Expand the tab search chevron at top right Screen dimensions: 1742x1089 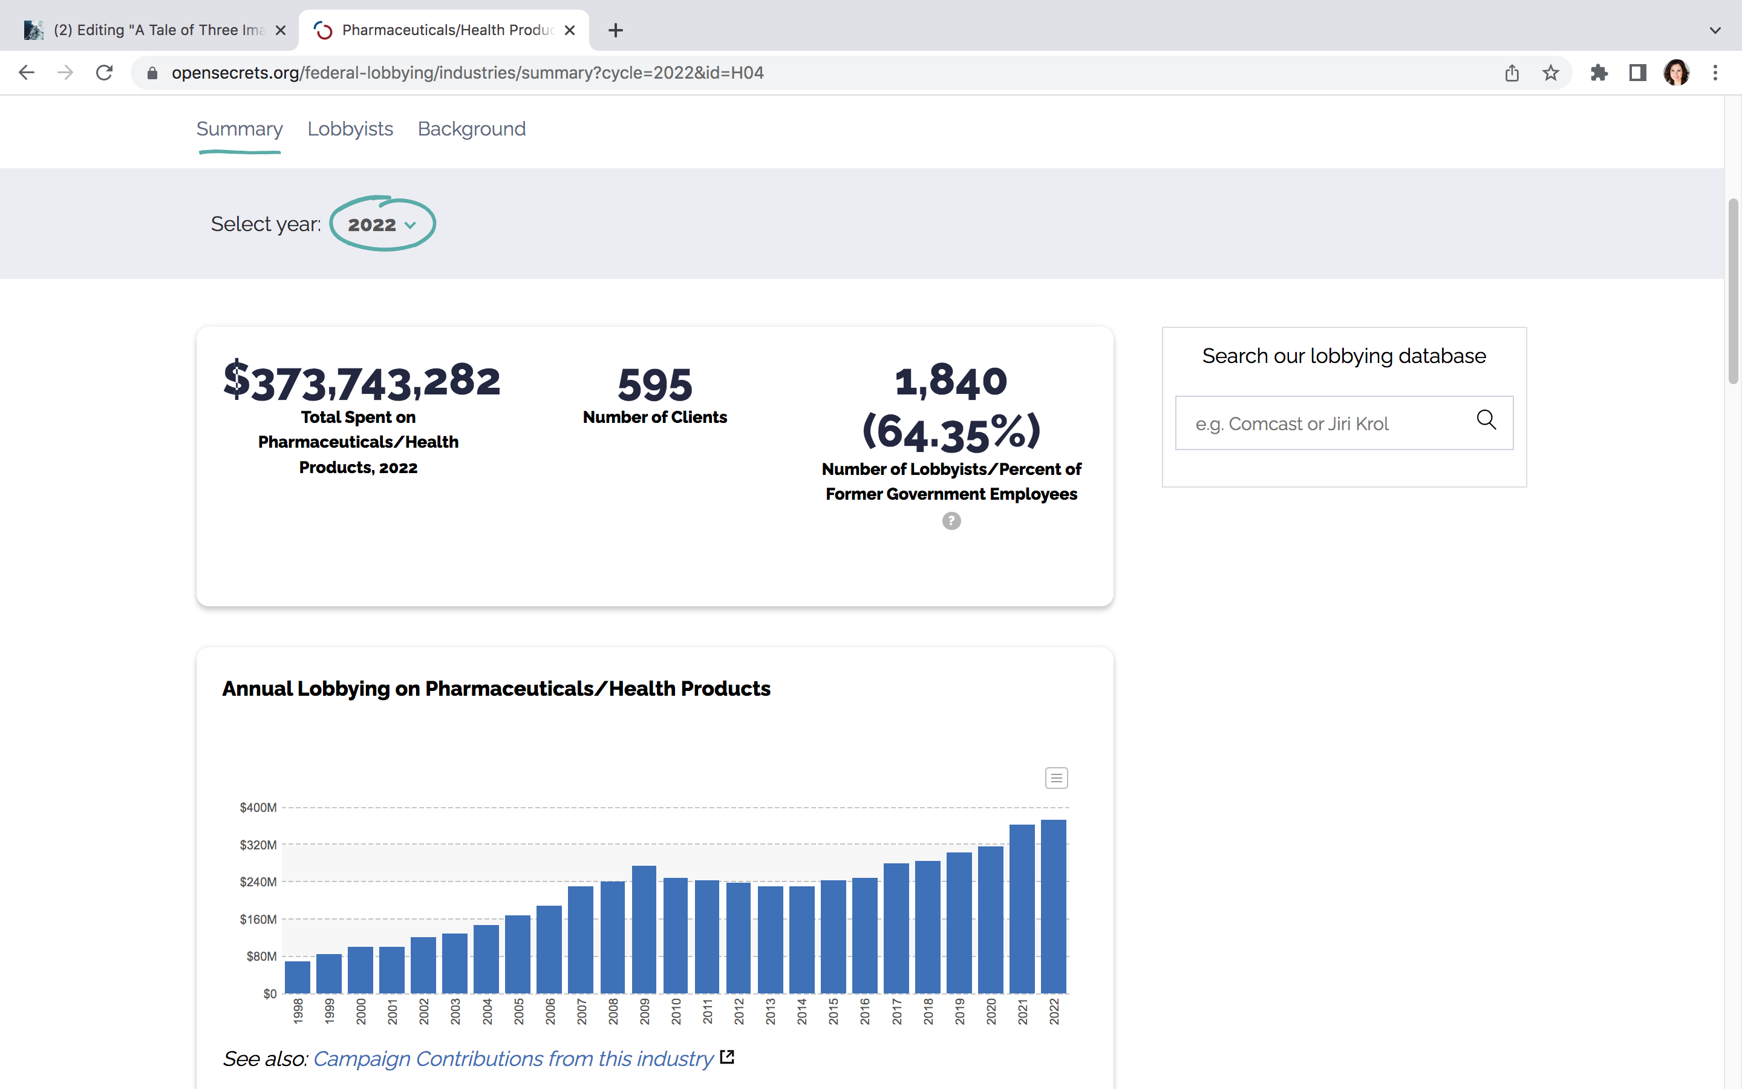1715,30
